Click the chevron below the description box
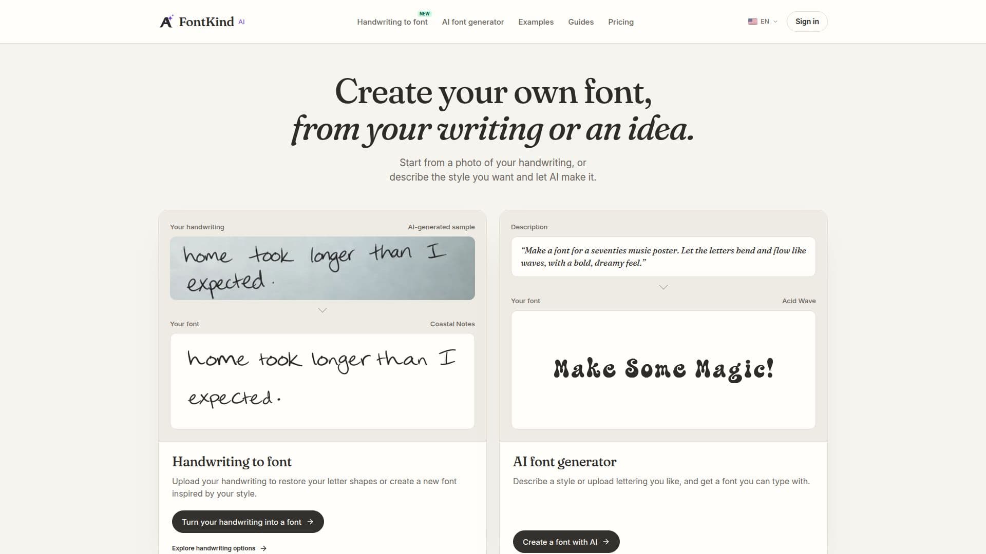Viewport: 986px width, 554px height. coord(663,287)
